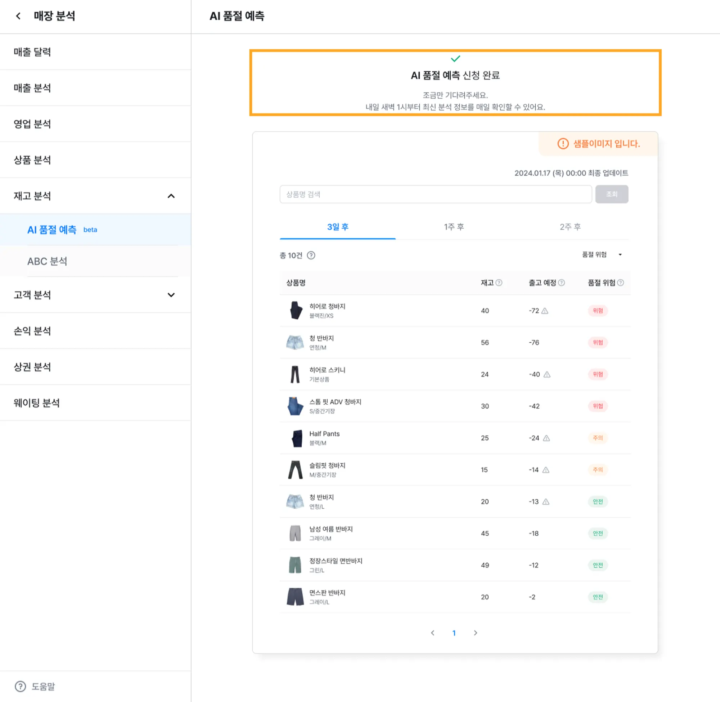The image size is (720, 702).
Task: Click the 도움말 question mark icon
Action: tap(20, 686)
